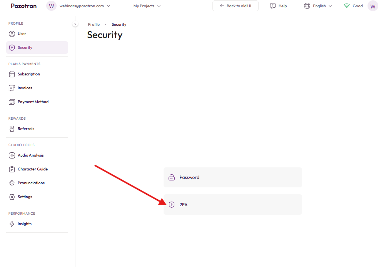386x267 pixels.
Task: Open Settings in Studio Tools
Action: (25, 197)
